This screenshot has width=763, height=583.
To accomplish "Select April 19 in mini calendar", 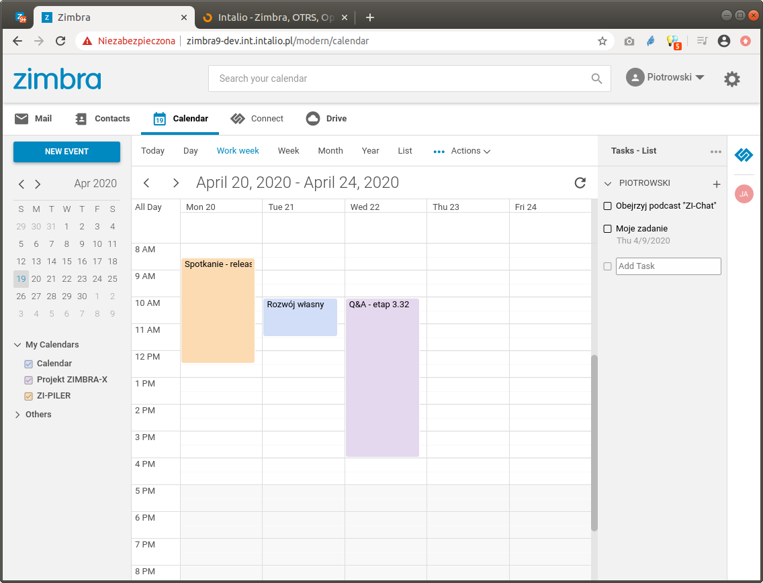I will tap(21, 279).
